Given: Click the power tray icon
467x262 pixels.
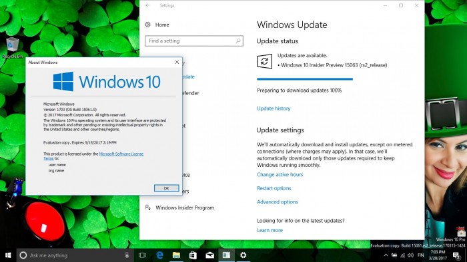Looking at the screenshot, I should coord(394,255).
